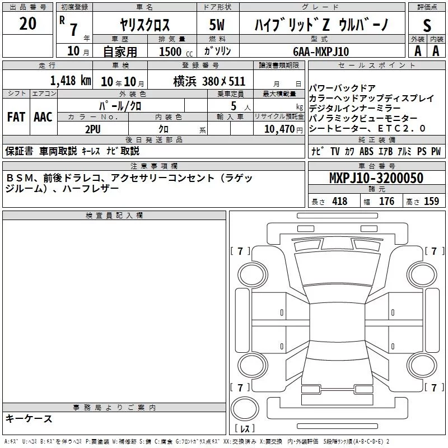This screenshot has width=448, height=448.
Task: Click キーケース office notice text
Action: click(29, 419)
